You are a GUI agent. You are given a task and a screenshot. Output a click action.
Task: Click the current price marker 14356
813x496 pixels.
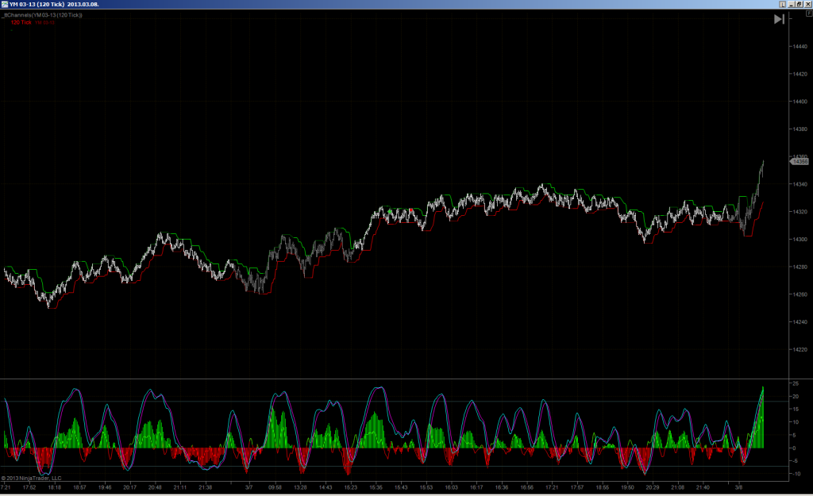[x=799, y=162]
